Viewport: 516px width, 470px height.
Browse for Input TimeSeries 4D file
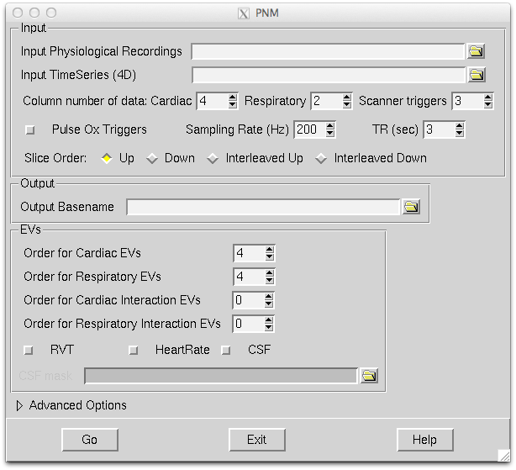coord(477,75)
